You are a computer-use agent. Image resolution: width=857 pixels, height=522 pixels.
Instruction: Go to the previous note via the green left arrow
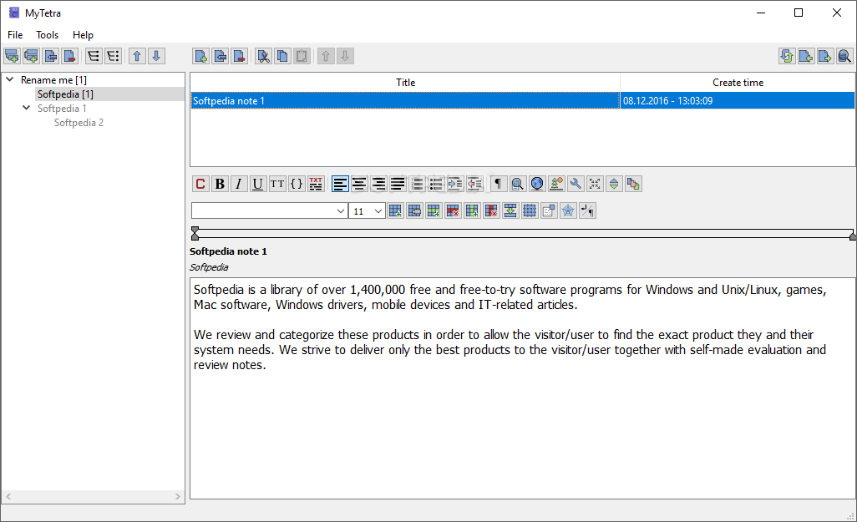806,56
